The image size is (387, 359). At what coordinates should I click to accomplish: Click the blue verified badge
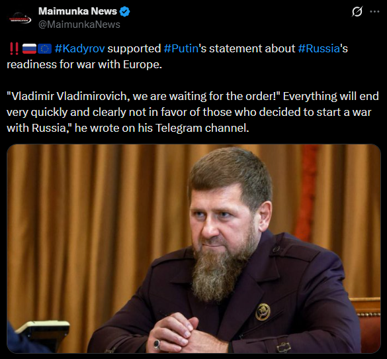(124, 11)
